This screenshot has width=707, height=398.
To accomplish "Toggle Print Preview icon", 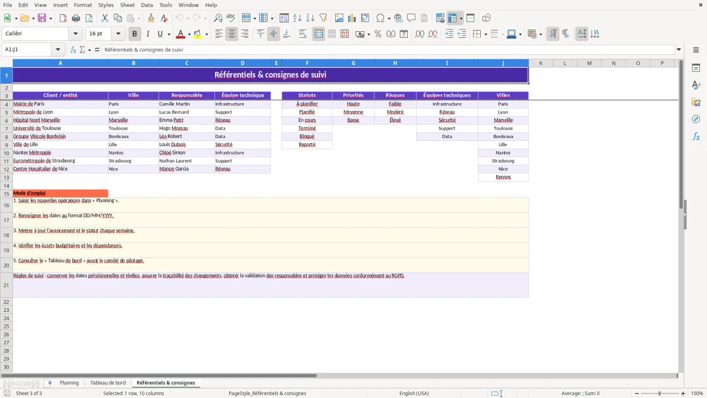I will point(89,18).
